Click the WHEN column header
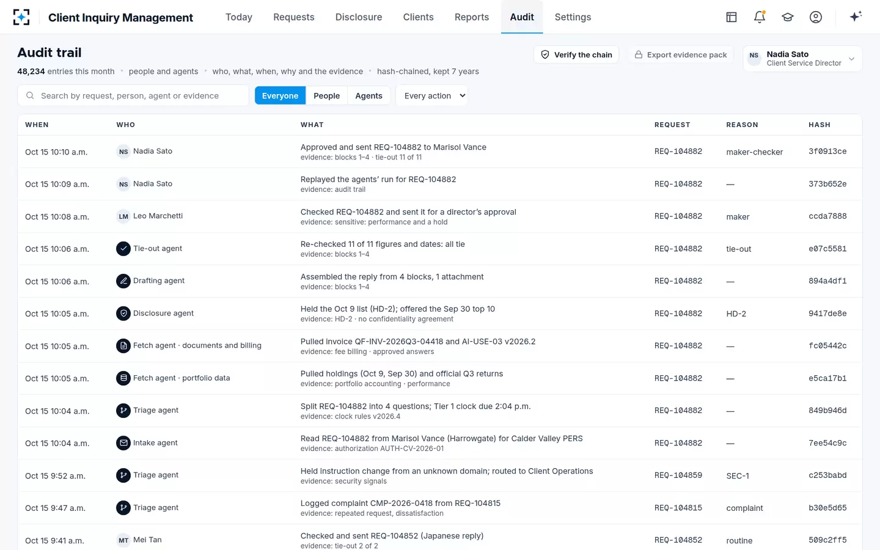The image size is (880, 550). pyautogui.click(x=37, y=125)
